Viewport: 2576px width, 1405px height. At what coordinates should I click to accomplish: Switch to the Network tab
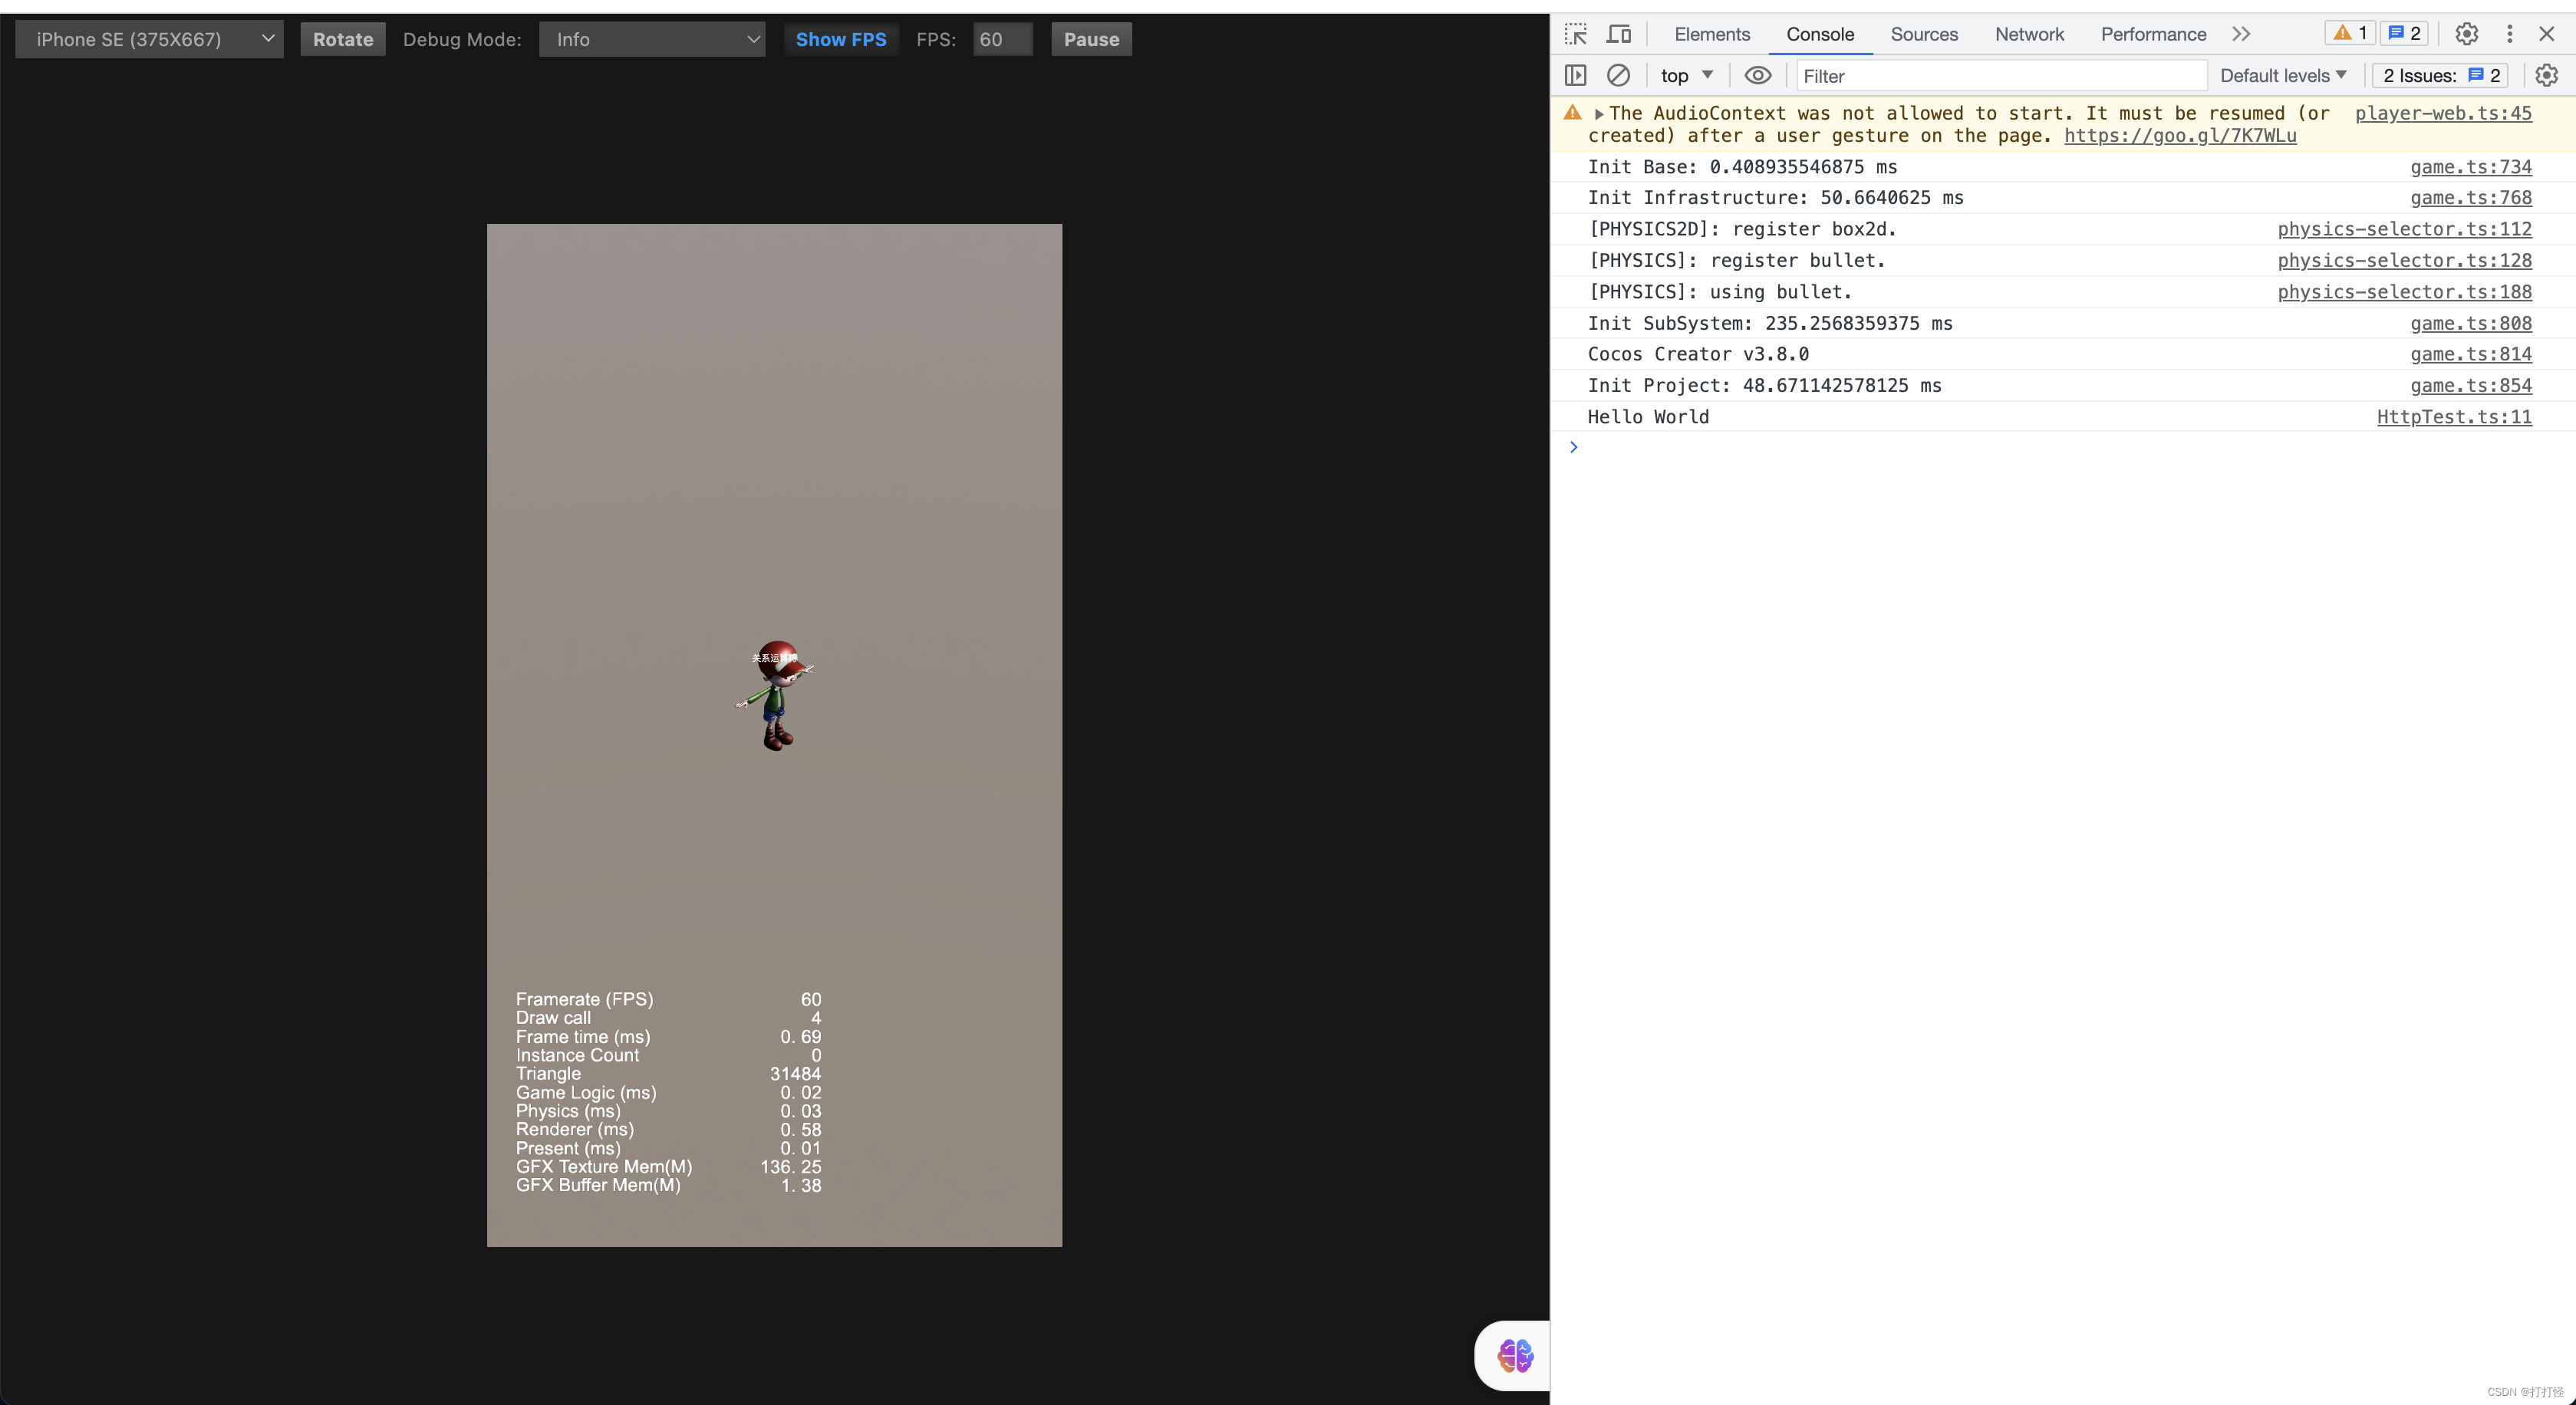tap(2028, 34)
